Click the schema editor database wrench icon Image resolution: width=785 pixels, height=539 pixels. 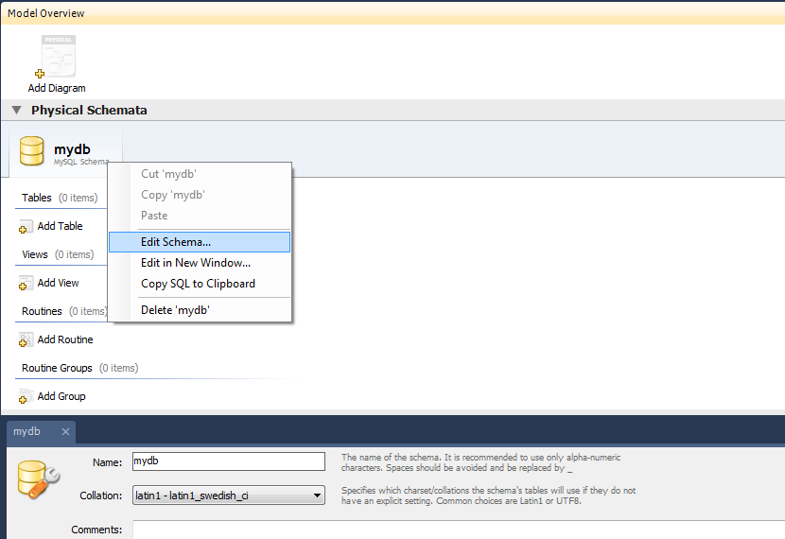tap(38, 479)
